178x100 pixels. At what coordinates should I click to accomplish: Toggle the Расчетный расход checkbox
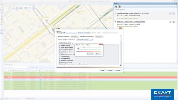click(60, 58)
